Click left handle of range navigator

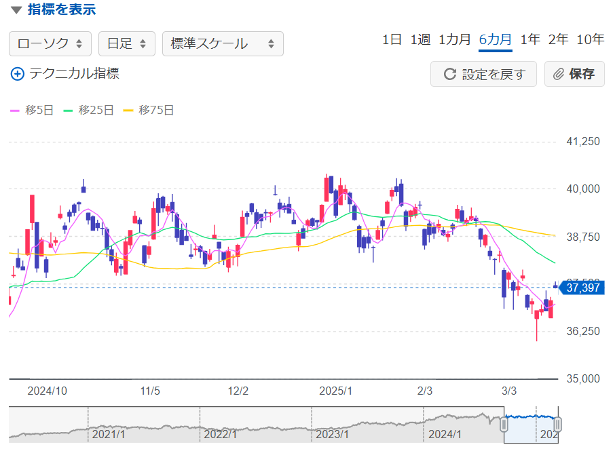click(504, 425)
